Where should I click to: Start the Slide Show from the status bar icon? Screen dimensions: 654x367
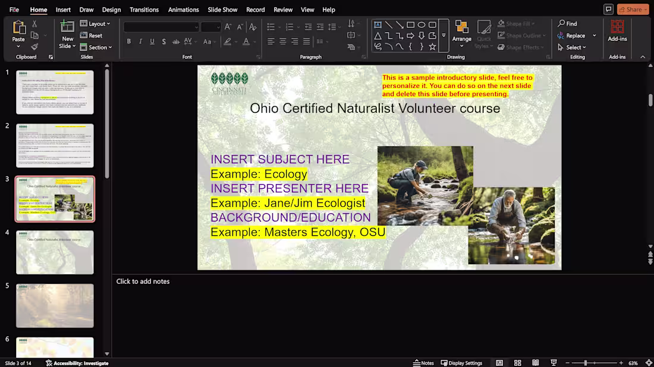point(553,362)
